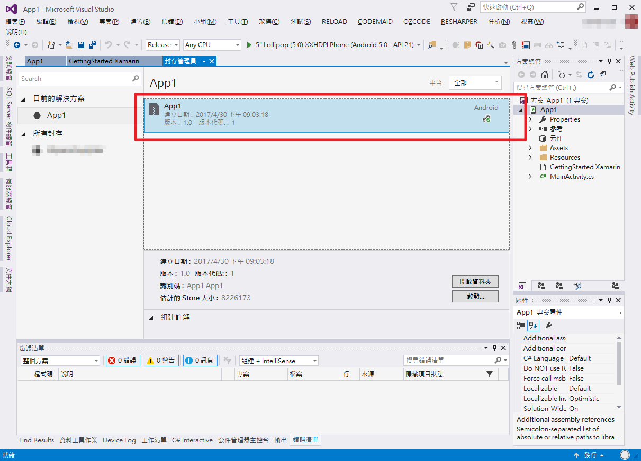Image resolution: width=641 pixels, height=461 pixels.
Task: Toggle auto-hide pin on 錯誤清單 panel
Action: (494, 348)
